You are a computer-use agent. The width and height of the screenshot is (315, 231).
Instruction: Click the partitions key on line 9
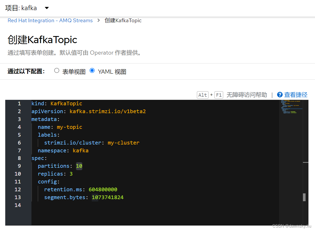(x=53, y=166)
